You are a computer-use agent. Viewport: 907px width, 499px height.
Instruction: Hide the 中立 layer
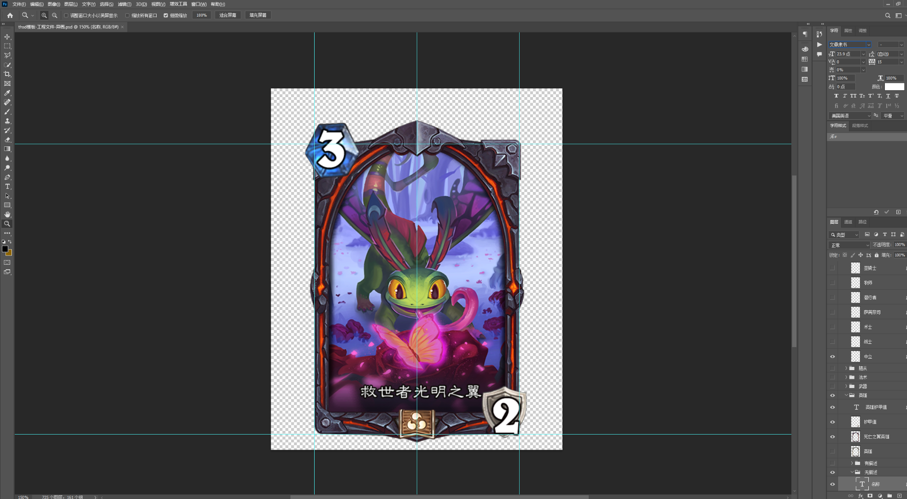(832, 356)
